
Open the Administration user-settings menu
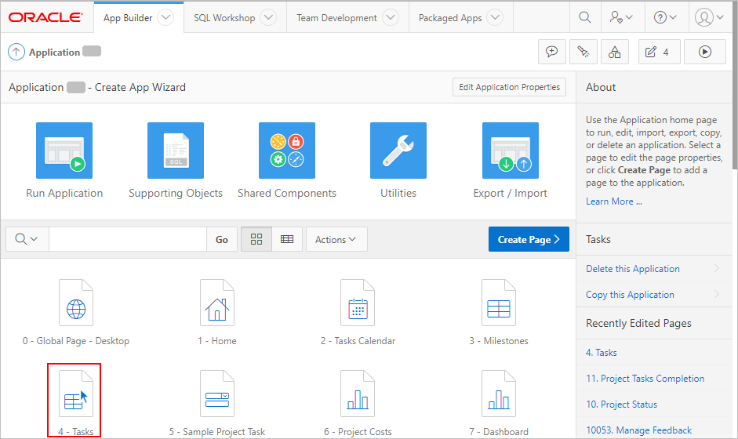coord(621,17)
